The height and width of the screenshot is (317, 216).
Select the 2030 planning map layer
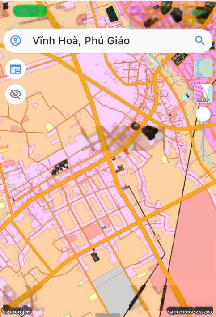pos(203,94)
